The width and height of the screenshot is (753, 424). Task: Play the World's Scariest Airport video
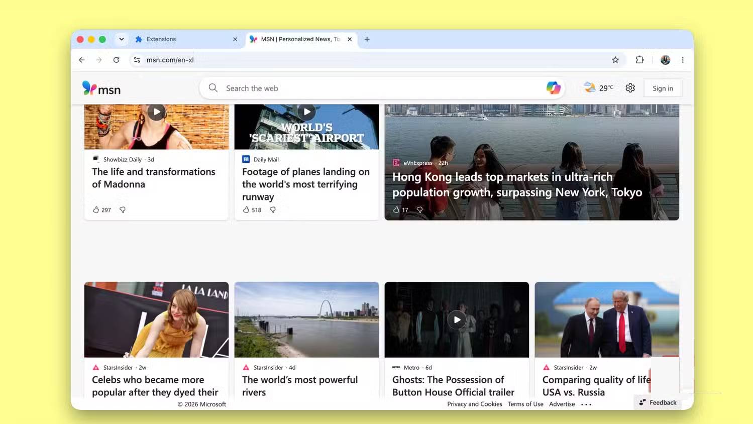pyautogui.click(x=307, y=111)
